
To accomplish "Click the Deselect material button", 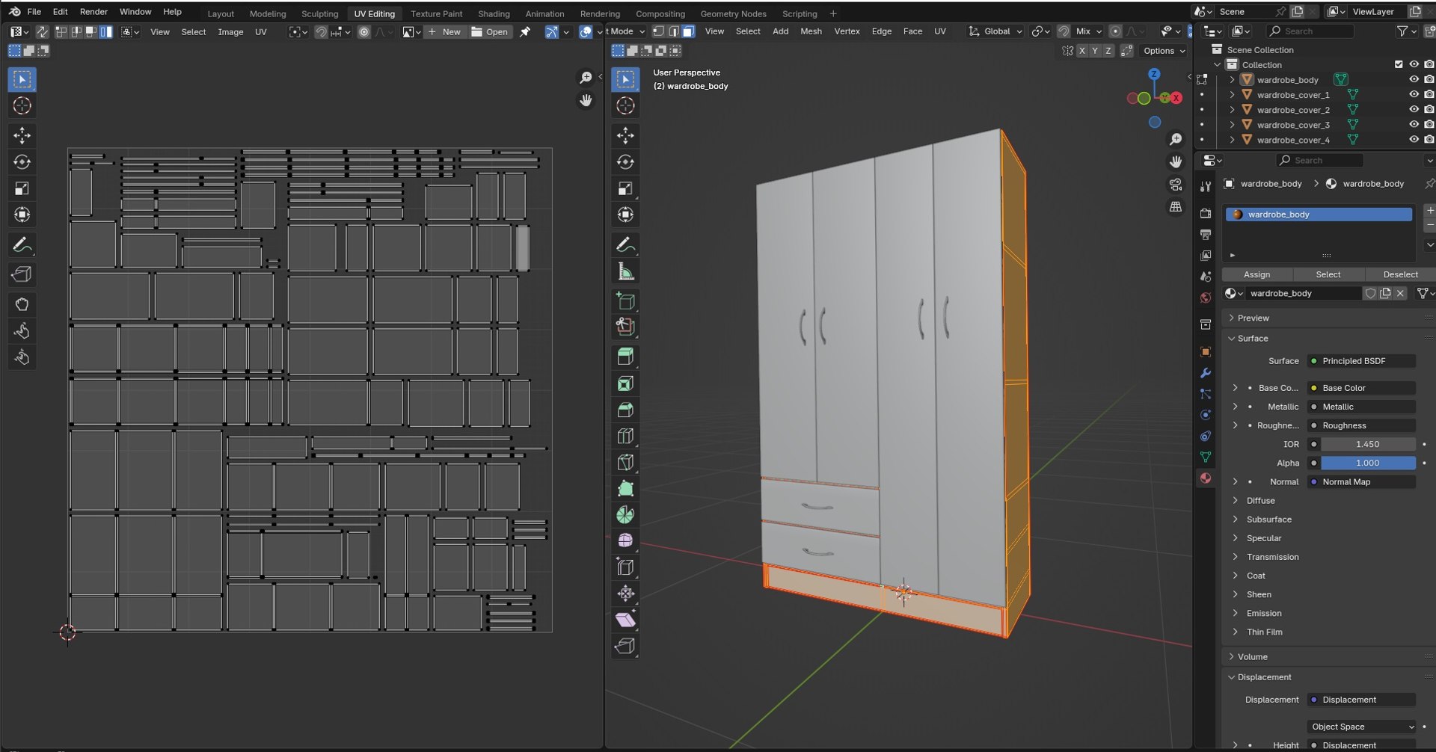I will pos(1400,274).
